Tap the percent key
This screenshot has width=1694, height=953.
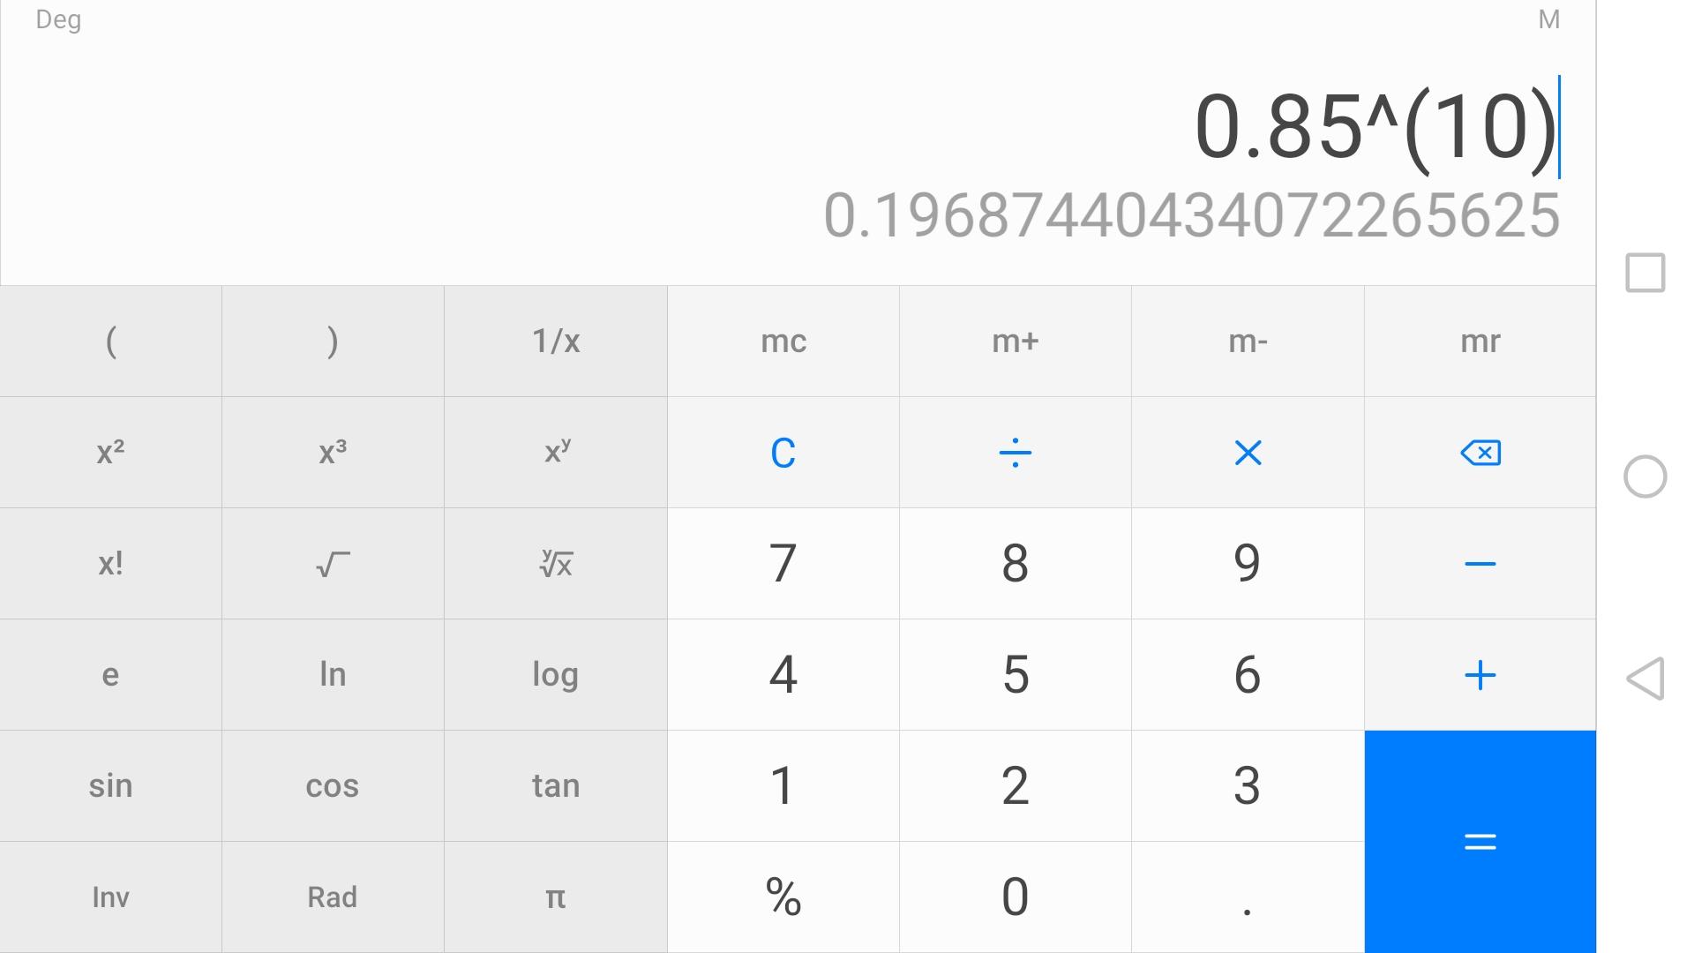coord(783,897)
